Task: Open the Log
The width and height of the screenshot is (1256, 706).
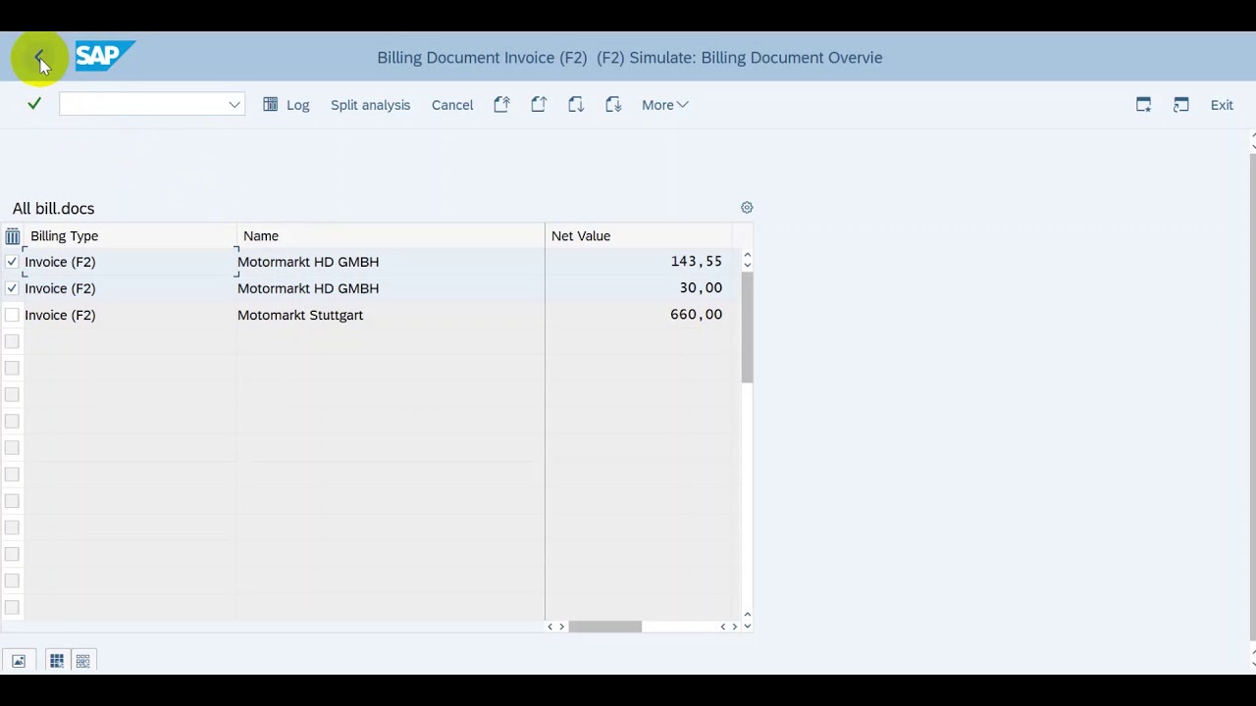Action: [x=287, y=105]
